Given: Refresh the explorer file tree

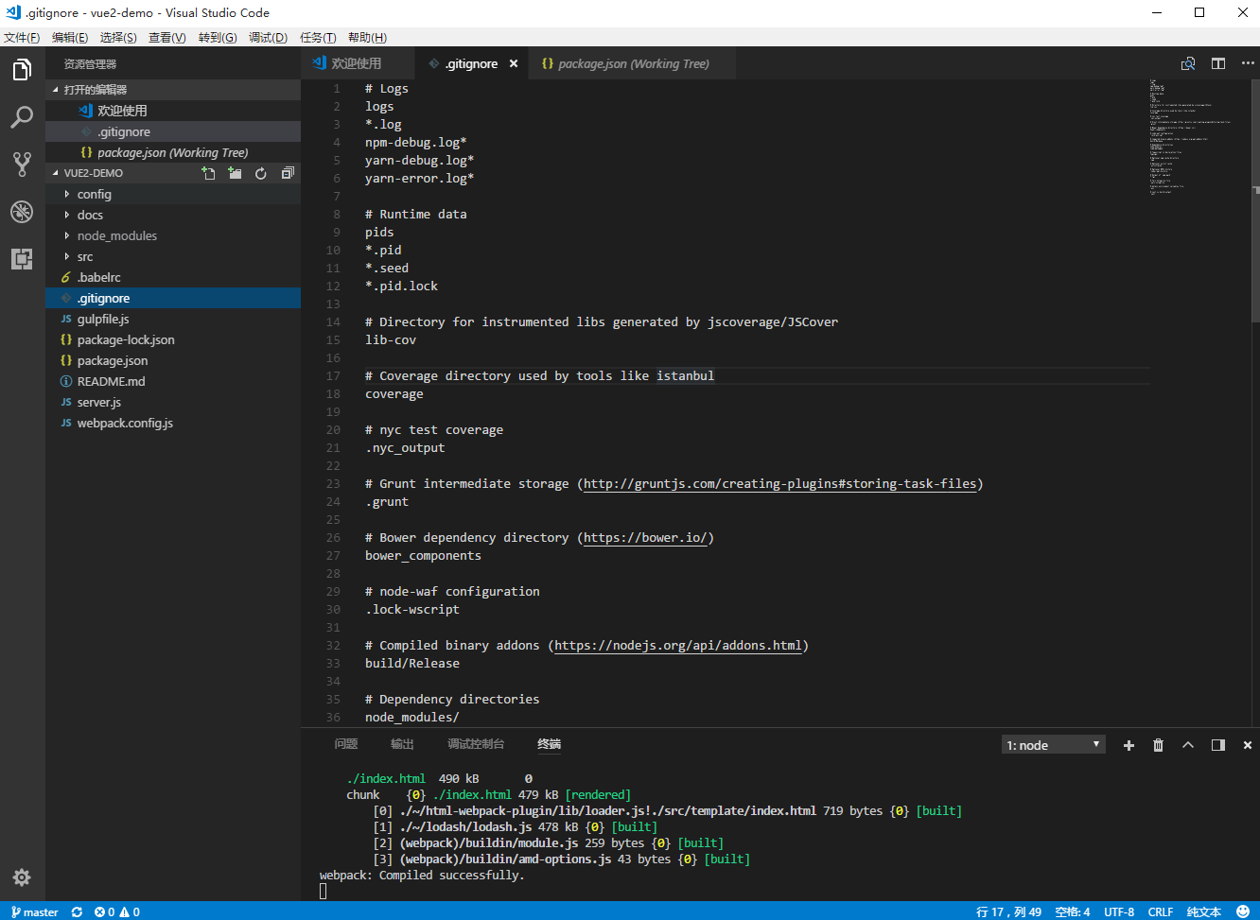Looking at the screenshot, I should (x=261, y=173).
